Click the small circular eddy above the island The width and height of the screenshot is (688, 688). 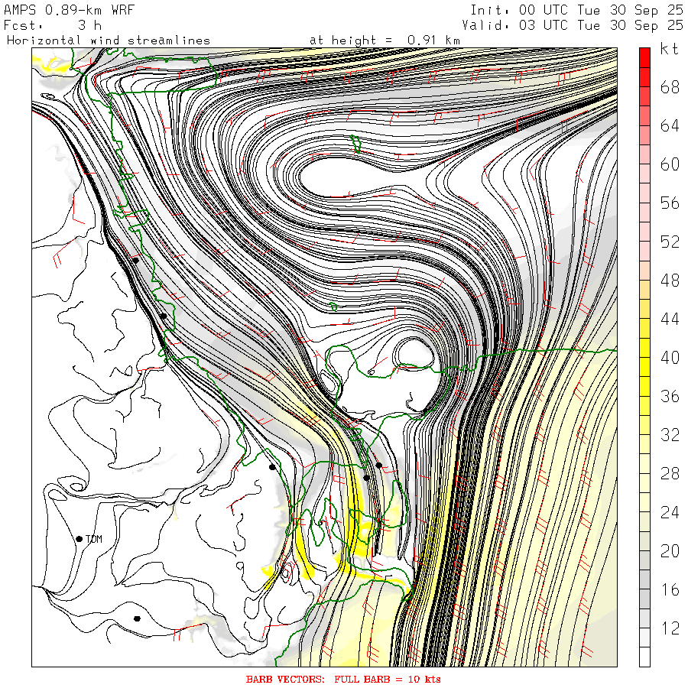[414, 353]
